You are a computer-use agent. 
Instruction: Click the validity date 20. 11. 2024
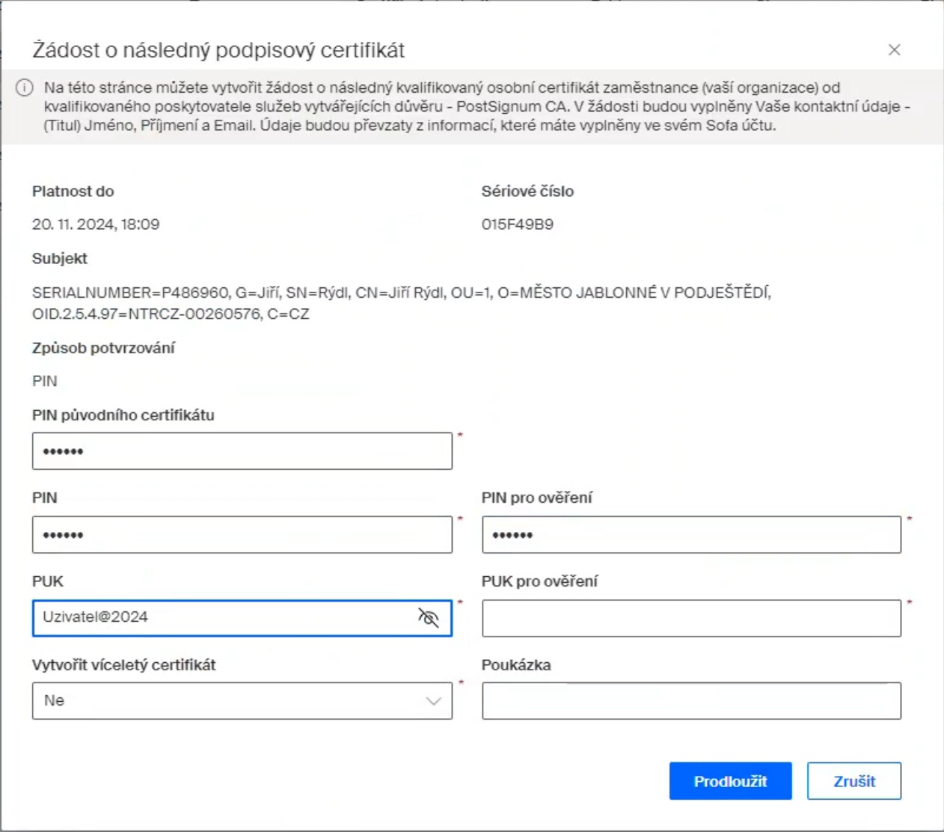96,224
